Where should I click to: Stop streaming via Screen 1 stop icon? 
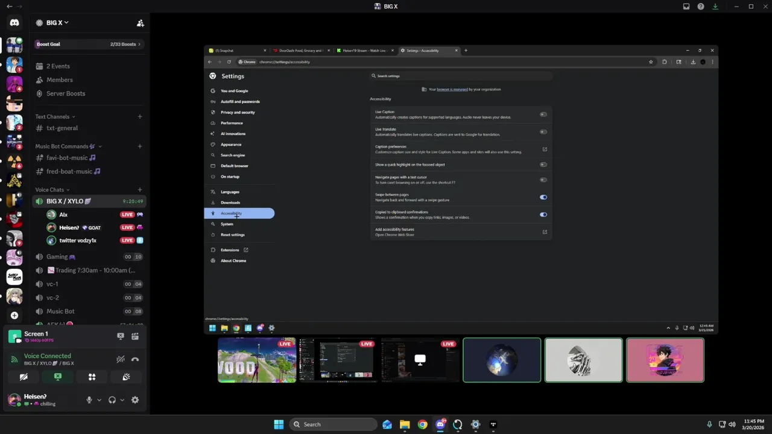[x=121, y=336]
